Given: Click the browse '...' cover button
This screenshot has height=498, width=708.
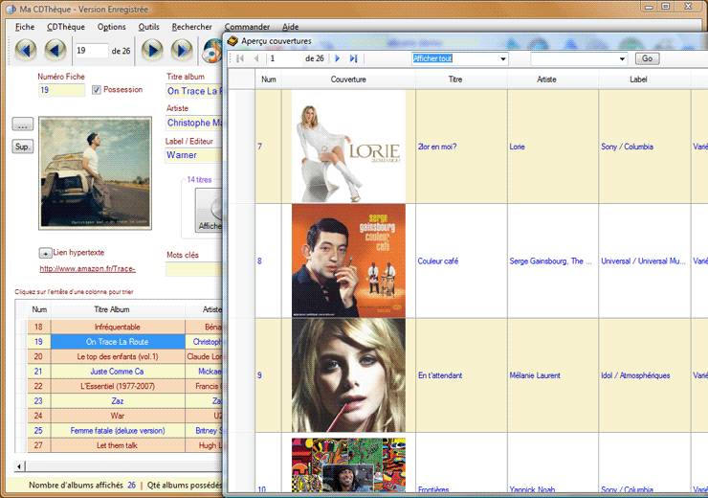Looking at the screenshot, I should coord(23,124).
